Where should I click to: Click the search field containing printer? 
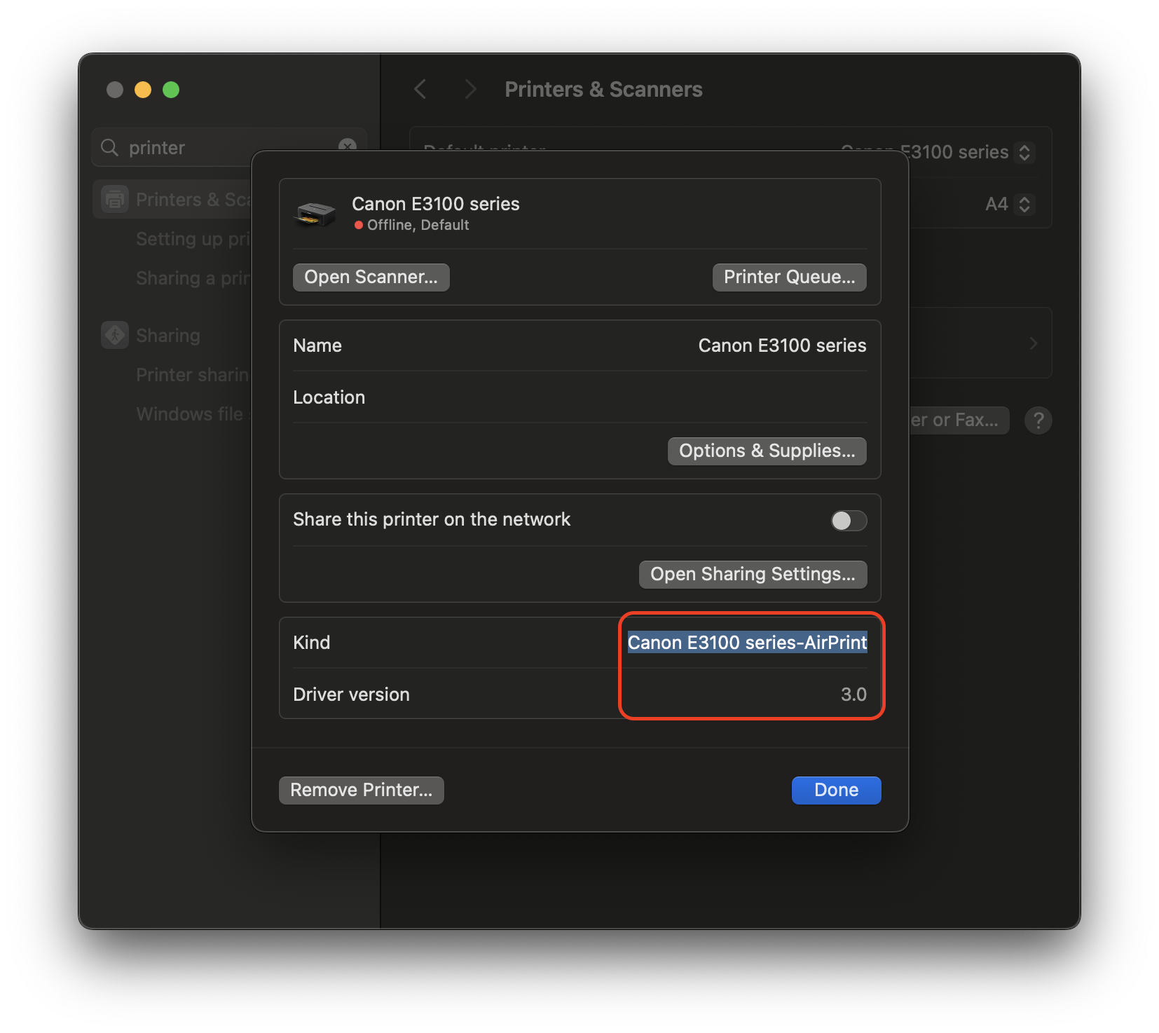[x=228, y=147]
